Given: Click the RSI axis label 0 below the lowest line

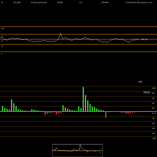Looking at the screenshot, I should (x=2, y=54).
